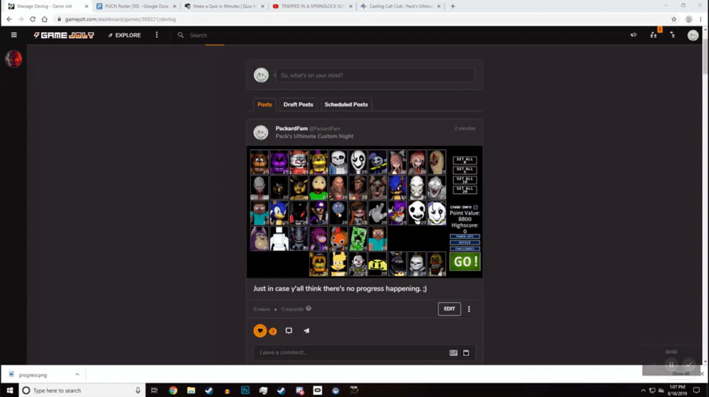Viewport: 709px width, 397px height.
Task: Open the friend requests icon with badge
Action: click(x=654, y=34)
